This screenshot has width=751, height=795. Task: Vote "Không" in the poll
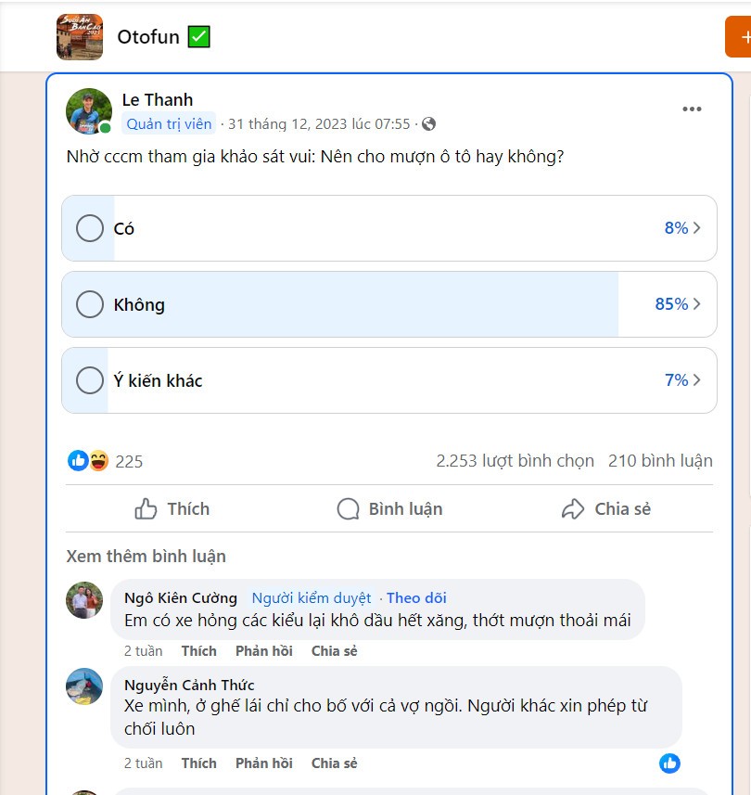click(x=91, y=303)
